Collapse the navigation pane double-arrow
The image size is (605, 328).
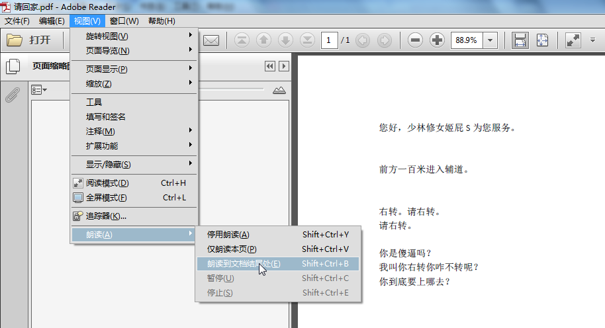269,66
